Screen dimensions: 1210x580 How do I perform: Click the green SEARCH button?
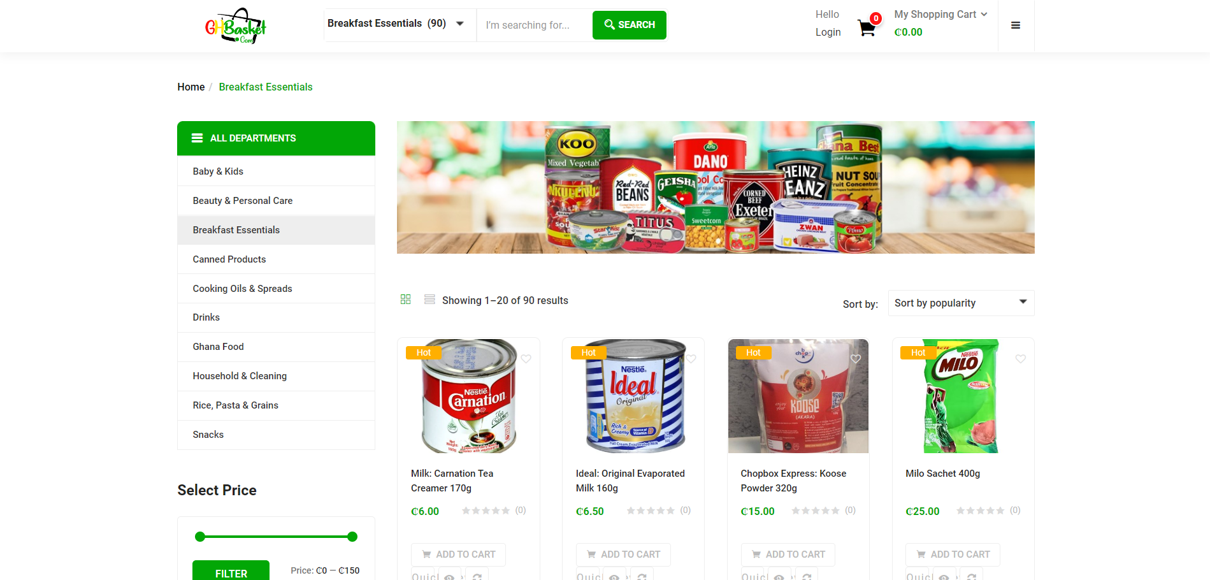click(x=629, y=25)
